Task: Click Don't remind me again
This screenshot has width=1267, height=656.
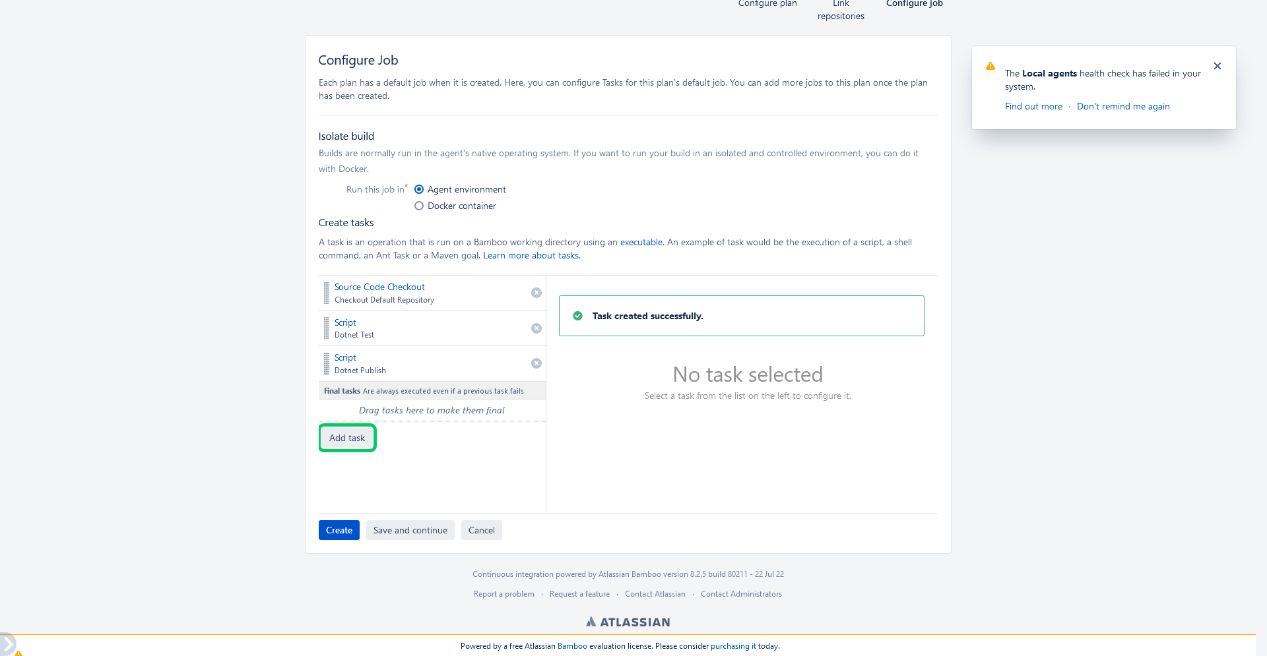Action: (1123, 106)
